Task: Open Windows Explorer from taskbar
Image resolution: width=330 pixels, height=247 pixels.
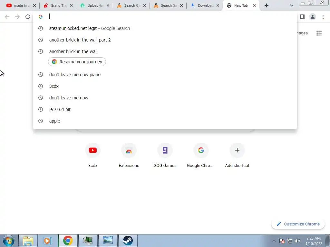Action: click(28, 241)
